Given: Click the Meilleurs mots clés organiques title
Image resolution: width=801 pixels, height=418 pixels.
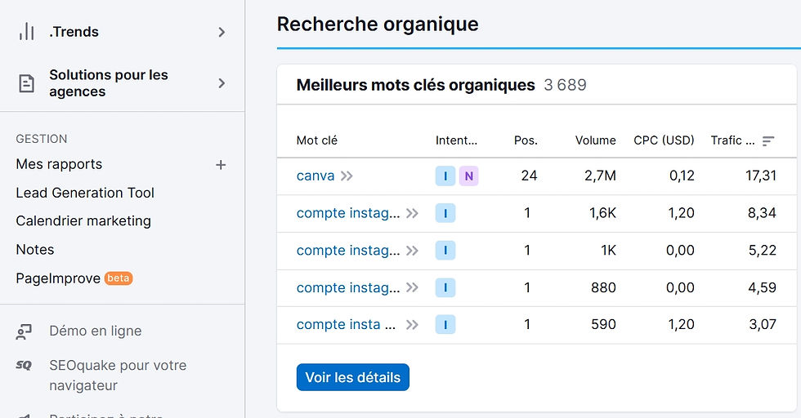Looking at the screenshot, I should (x=415, y=85).
